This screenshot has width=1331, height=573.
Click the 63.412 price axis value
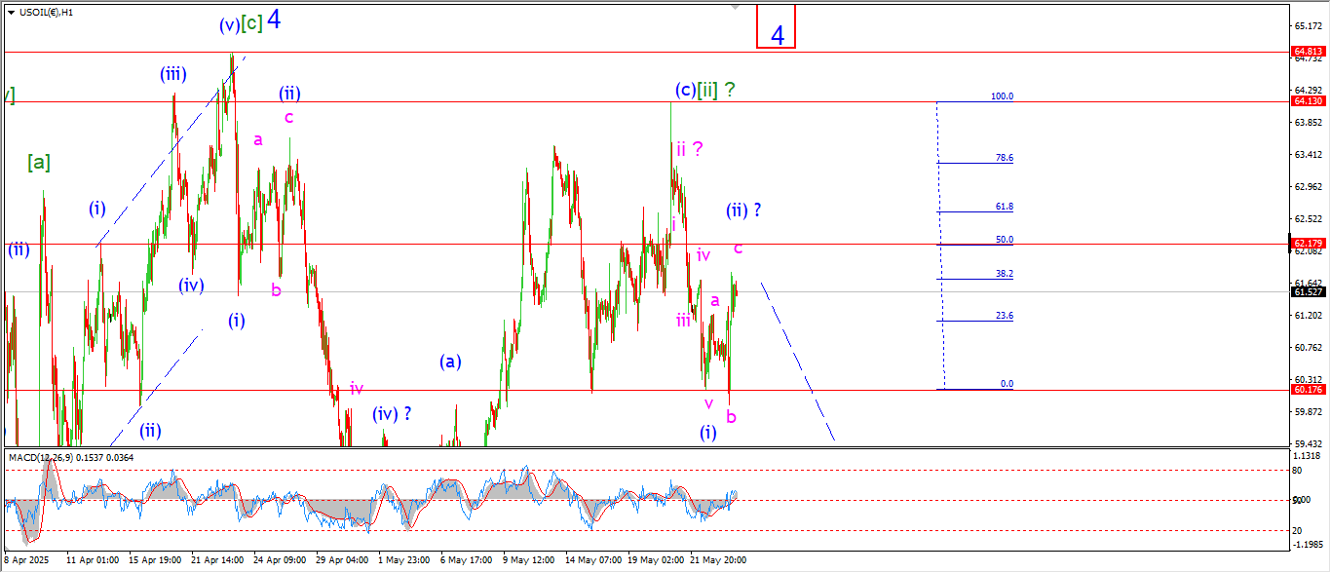pos(1308,154)
